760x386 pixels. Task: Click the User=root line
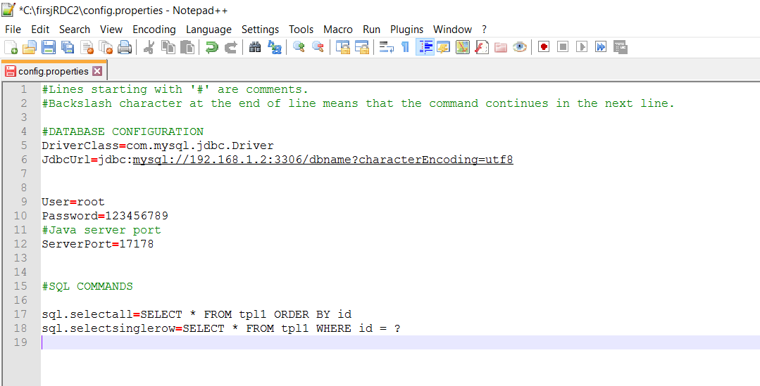point(73,202)
